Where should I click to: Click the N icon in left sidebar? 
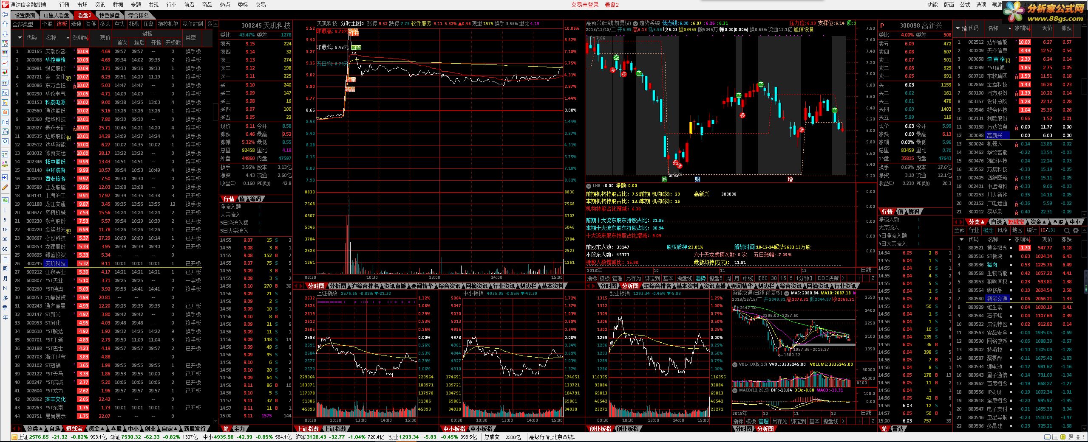5,288
